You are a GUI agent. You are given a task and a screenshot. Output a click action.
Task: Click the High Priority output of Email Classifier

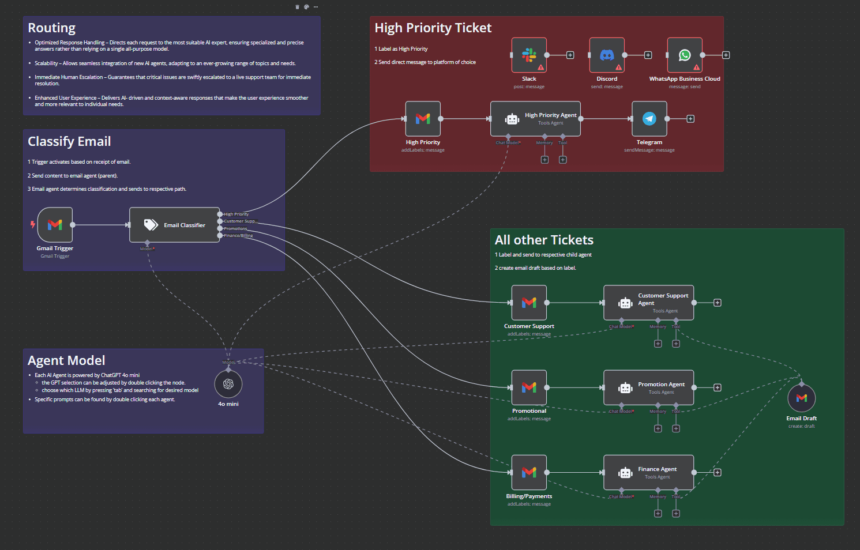click(220, 213)
